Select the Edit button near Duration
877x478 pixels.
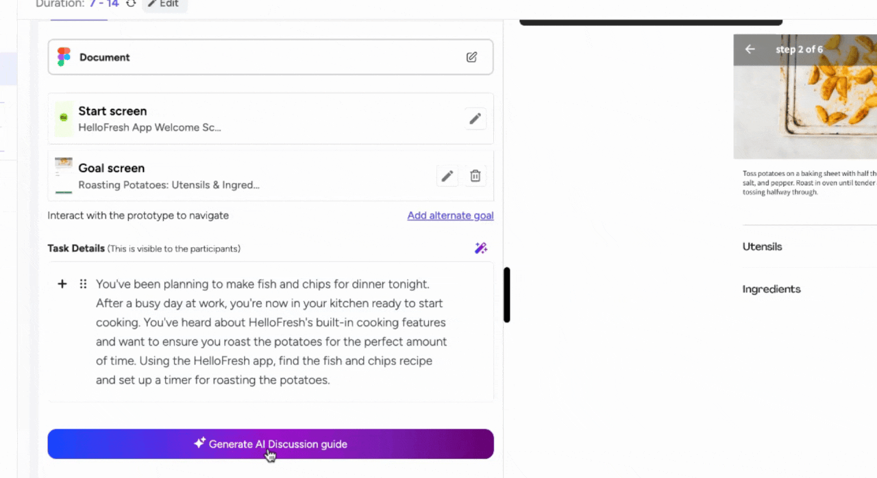click(164, 3)
